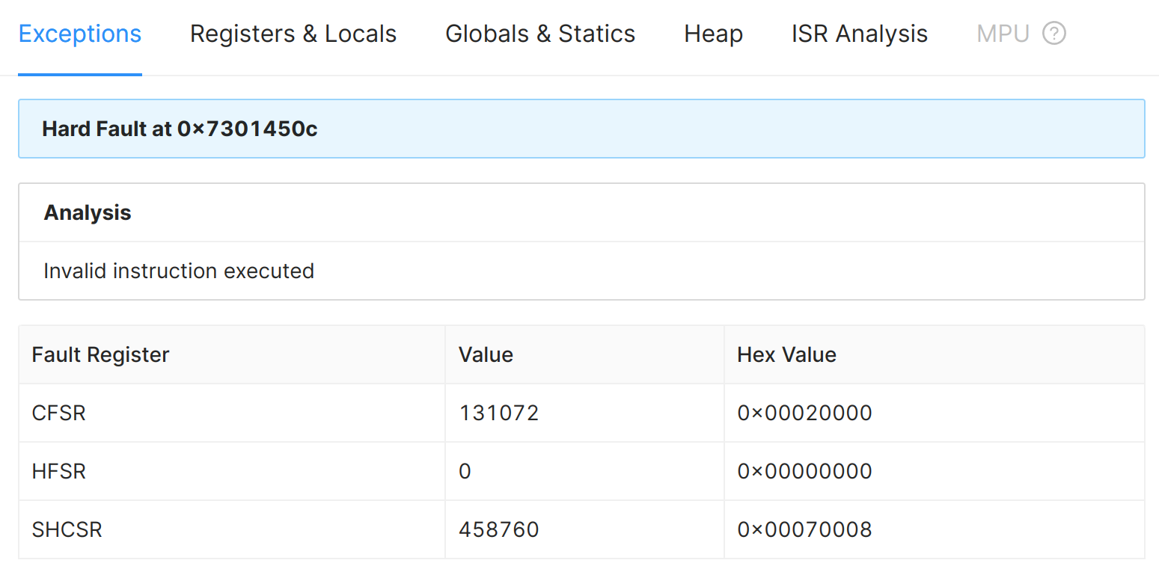The image size is (1159, 578).
Task: Click the Fault Register column header
Action: point(100,354)
